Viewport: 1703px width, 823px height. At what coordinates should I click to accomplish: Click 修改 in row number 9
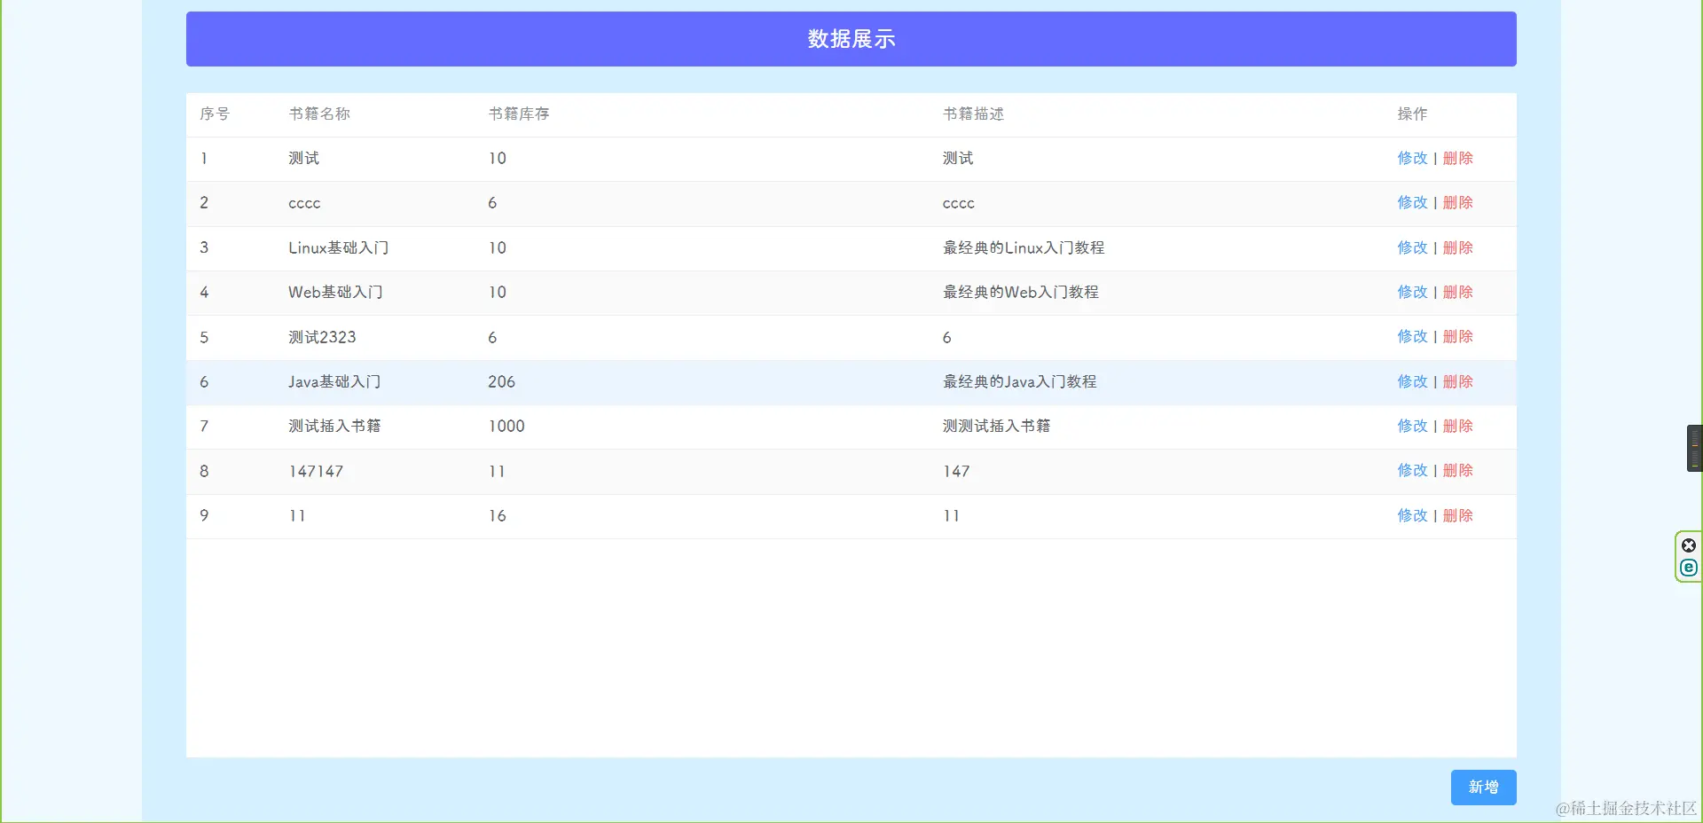(x=1412, y=515)
